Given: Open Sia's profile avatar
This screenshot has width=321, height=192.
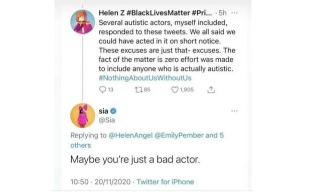Looking at the screenshot, I should click(x=82, y=115).
